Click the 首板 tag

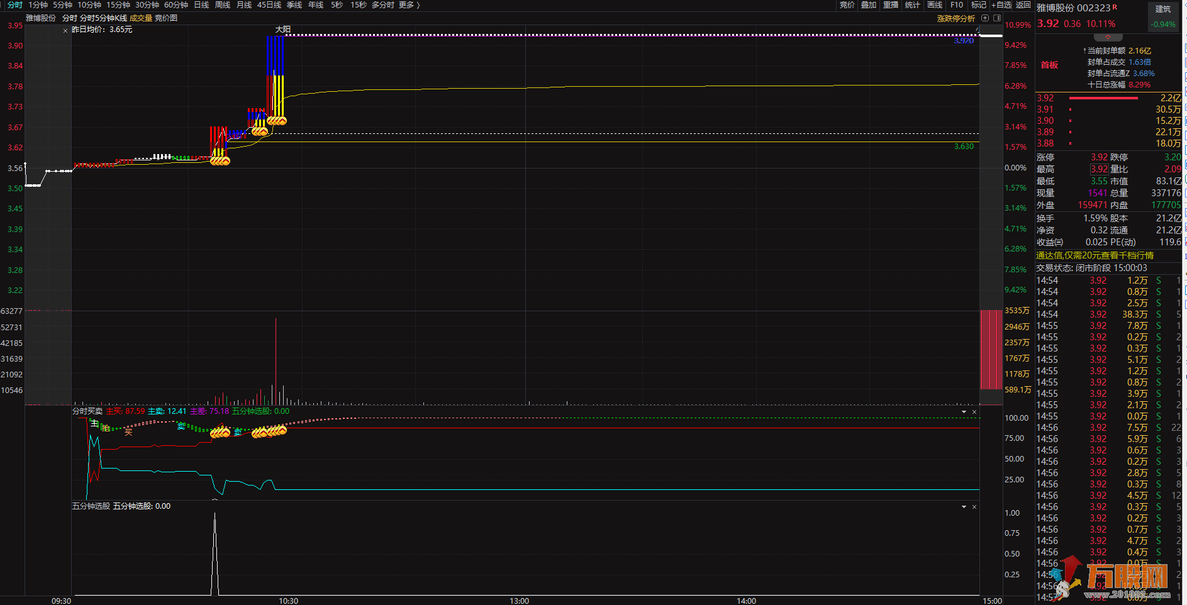(1049, 65)
